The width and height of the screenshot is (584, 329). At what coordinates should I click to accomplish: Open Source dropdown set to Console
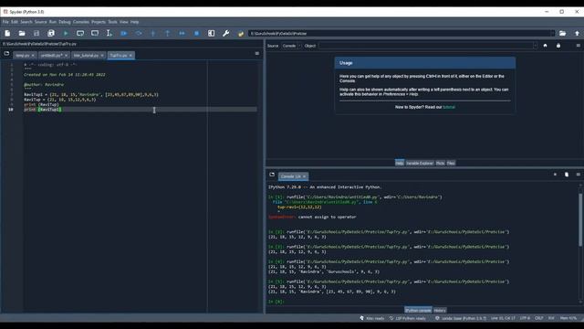pyautogui.click(x=292, y=46)
